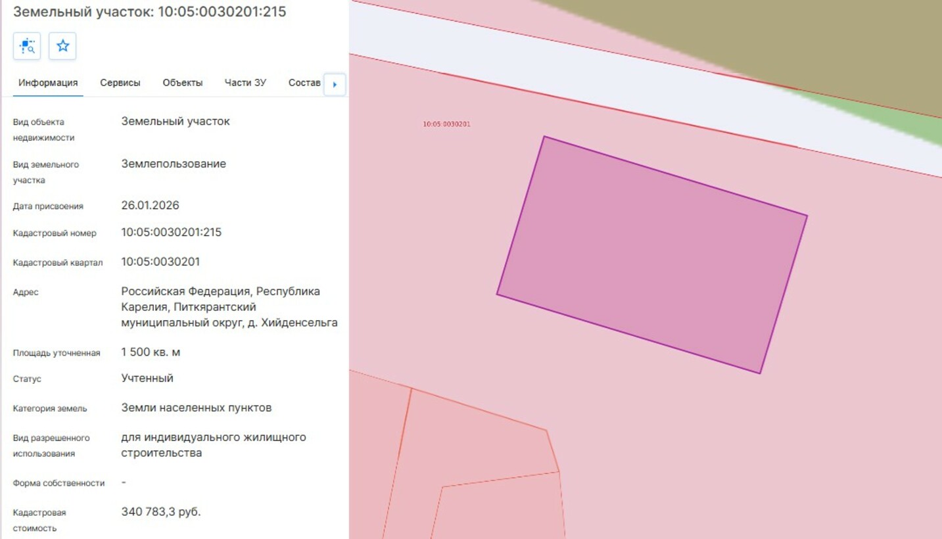Click the highlighted purple parcel on the map

651,255
